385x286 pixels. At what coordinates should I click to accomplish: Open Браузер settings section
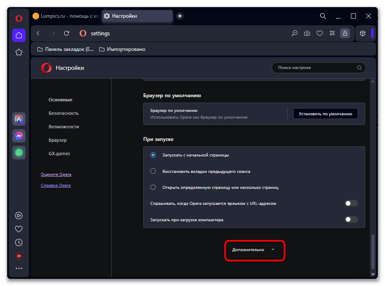pyautogui.click(x=58, y=140)
